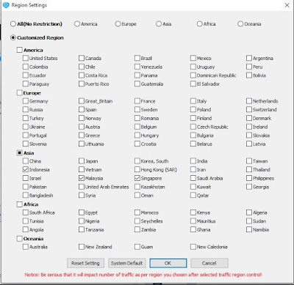Image resolution: width=294 pixels, height=285 pixels.
Task: Tick the Argentina checkbox
Action: point(249,58)
